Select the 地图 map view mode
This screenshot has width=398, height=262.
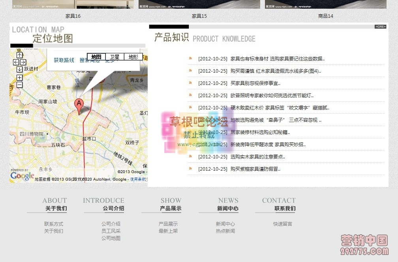pyautogui.click(x=96, y=57)
